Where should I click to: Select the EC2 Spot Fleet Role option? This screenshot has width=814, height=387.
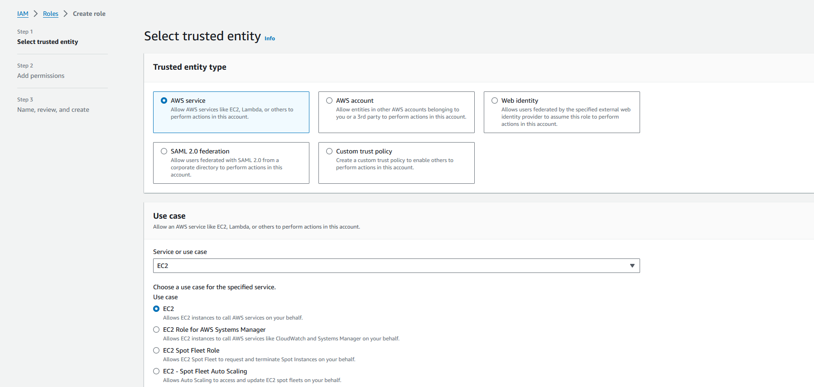coord(156,350)
